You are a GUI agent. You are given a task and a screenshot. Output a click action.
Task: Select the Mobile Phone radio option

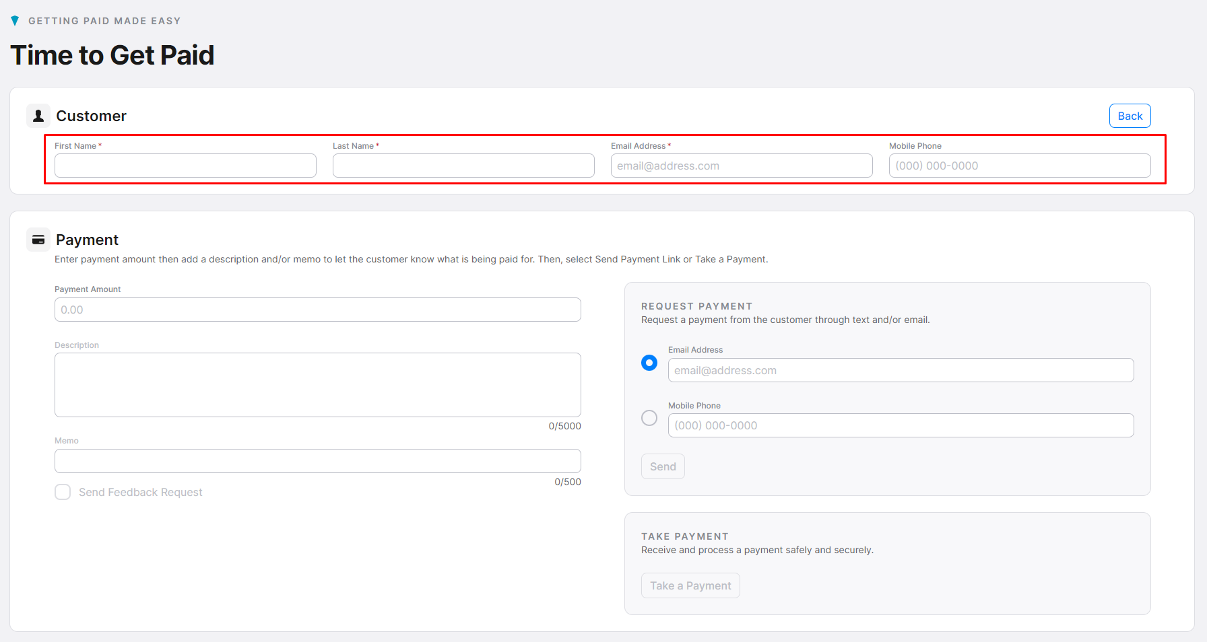pyautogui.click(x=649, y=418)
